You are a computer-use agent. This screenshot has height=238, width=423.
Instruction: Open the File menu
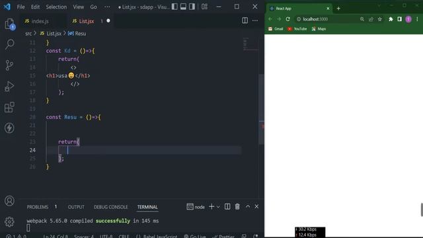pyautogui.click(x=20, y=7)
